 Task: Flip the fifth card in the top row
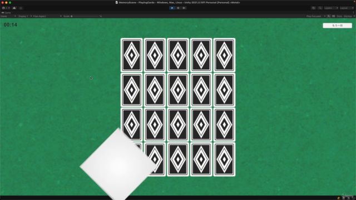click(224, 55)
